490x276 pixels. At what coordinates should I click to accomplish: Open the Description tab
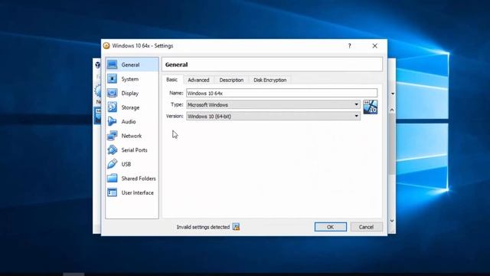coord(231,80)
